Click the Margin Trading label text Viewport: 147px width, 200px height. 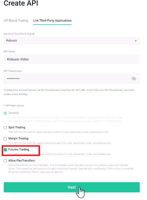[x=18, y=138]
